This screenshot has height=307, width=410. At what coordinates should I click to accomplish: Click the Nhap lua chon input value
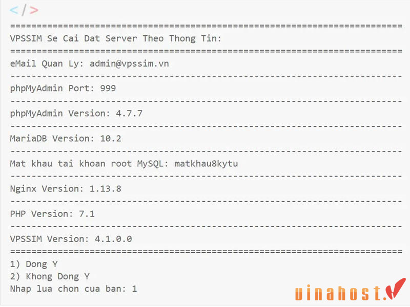click(x=134, y=289)
